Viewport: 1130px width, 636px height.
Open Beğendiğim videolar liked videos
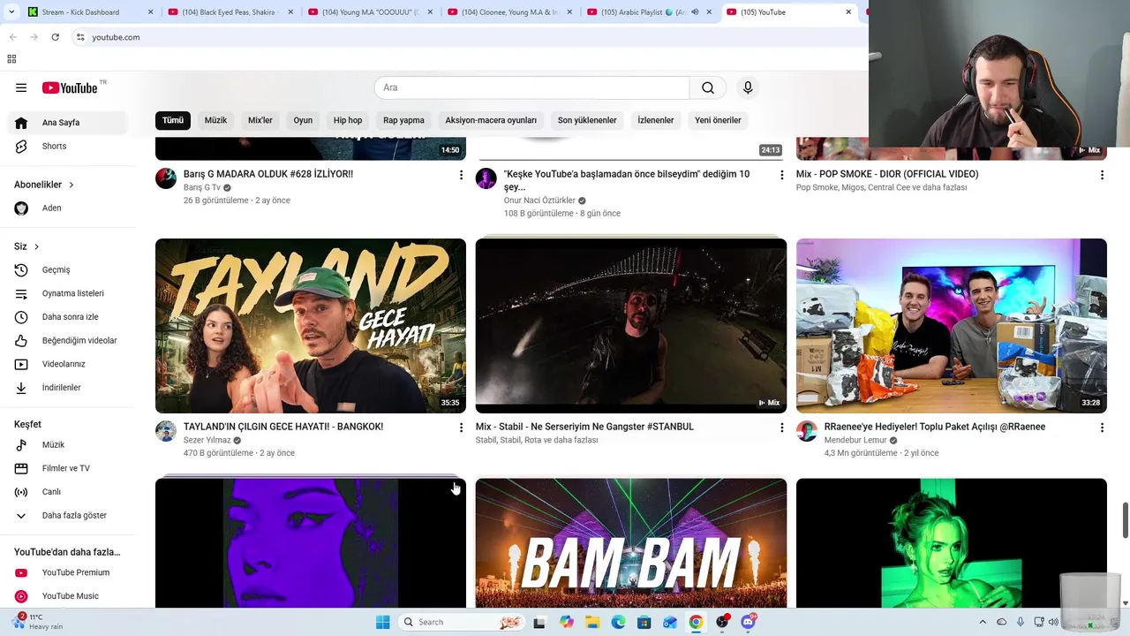click(x=67, y=340)
